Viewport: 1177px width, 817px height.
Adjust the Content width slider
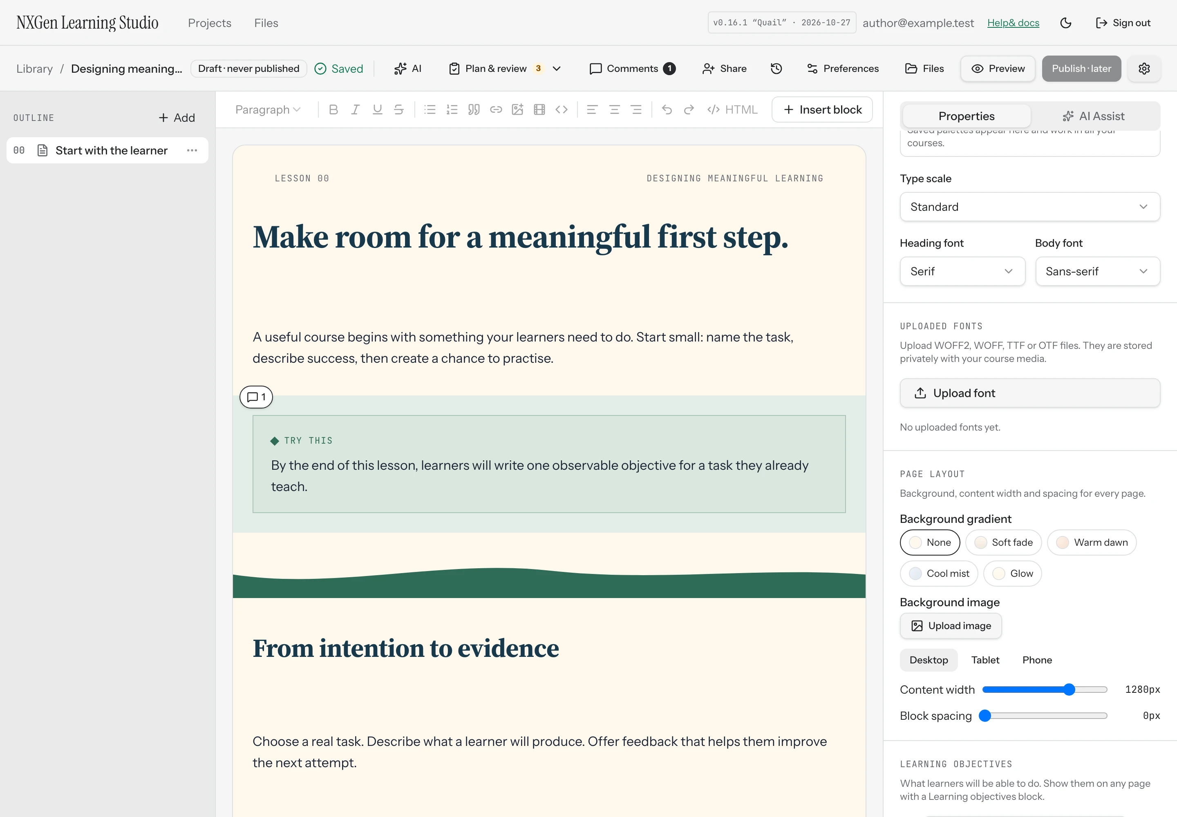pos(1045,690)
